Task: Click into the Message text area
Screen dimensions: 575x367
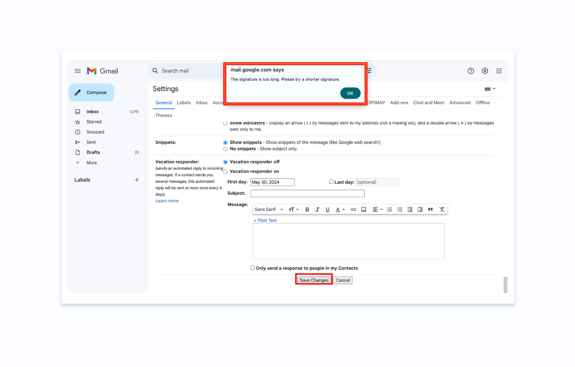Action: coord(349,241)
